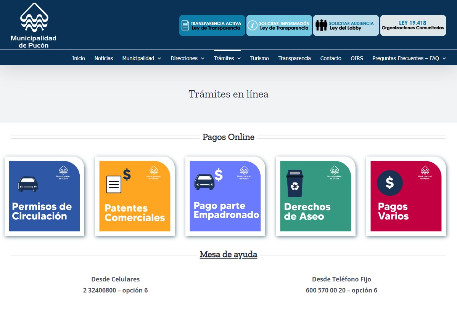The image size is (457, 318).
Task: Go to the Noticias menu item
Action: click(x=103, y=58)
